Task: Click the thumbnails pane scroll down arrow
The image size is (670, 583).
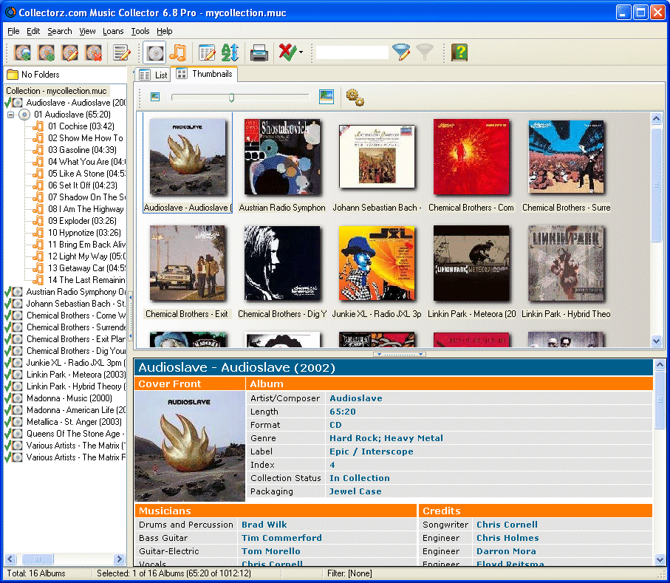Action: click(656, 341)
